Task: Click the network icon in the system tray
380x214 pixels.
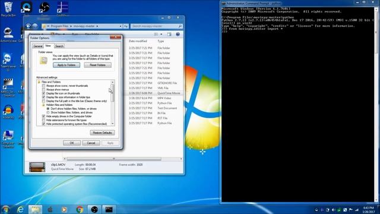Action: [357, 210]
